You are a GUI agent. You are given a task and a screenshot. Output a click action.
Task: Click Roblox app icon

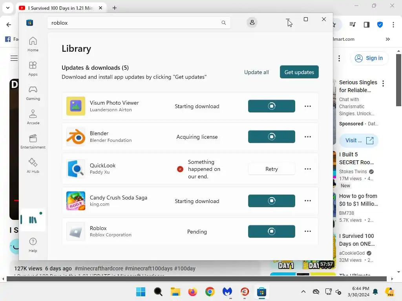(76, 231)
